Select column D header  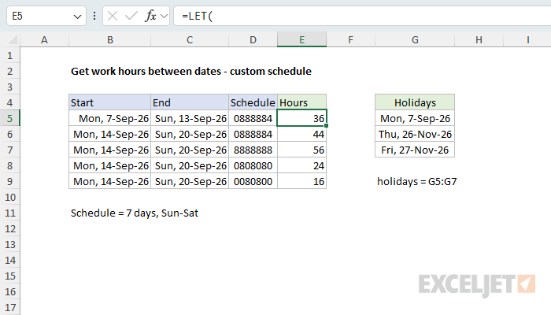coord(253,39)
